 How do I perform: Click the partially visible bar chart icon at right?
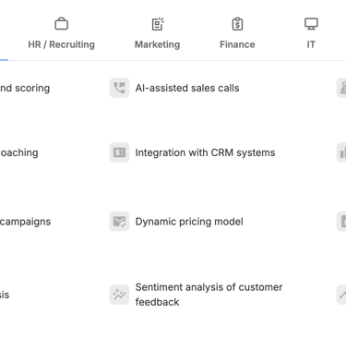(x=341, y=152)
